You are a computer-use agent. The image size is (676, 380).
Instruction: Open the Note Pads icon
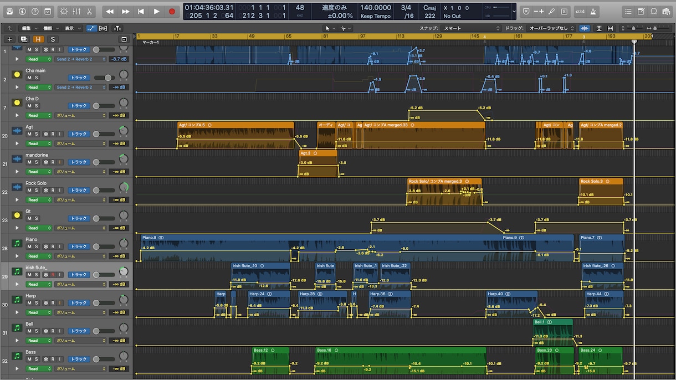click(641, 11)
